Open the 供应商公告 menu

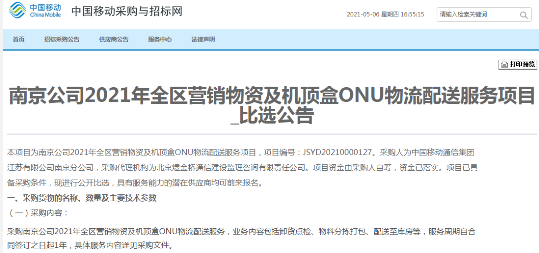click(x=114, y=40)
